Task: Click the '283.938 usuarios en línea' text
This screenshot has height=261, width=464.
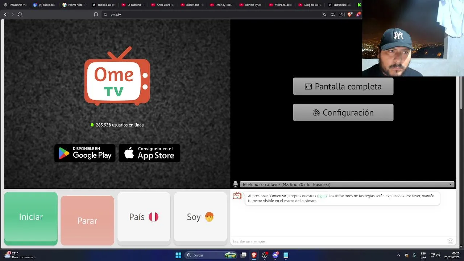Action: [x=120, y=125]
